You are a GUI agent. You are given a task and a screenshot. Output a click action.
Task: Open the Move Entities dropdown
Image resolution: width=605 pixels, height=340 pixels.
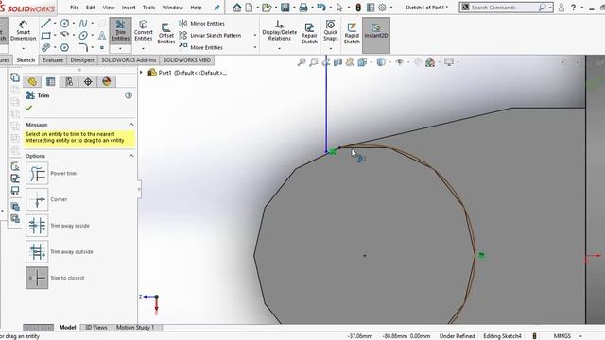255,47
